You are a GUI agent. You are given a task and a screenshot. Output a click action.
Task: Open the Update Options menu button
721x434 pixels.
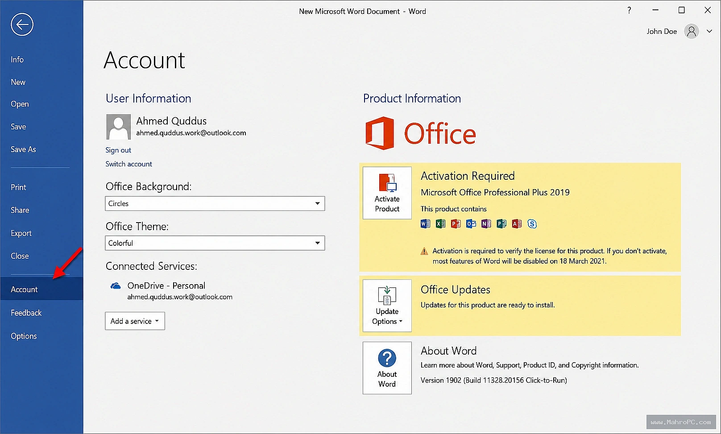click(387, 306)
